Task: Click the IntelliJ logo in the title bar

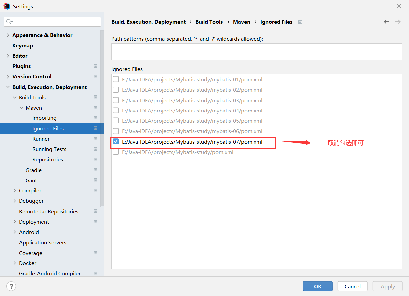Action: click(7, 6)
